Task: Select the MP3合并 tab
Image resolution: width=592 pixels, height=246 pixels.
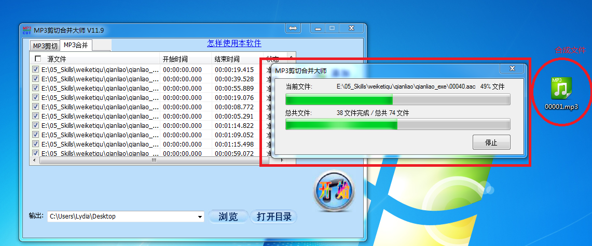Action: click(76, 45)
